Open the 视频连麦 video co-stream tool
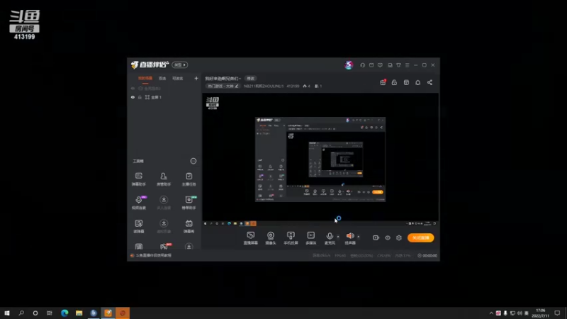The height and width of the screenshot is (319, 567). click(x=138, y=203)
